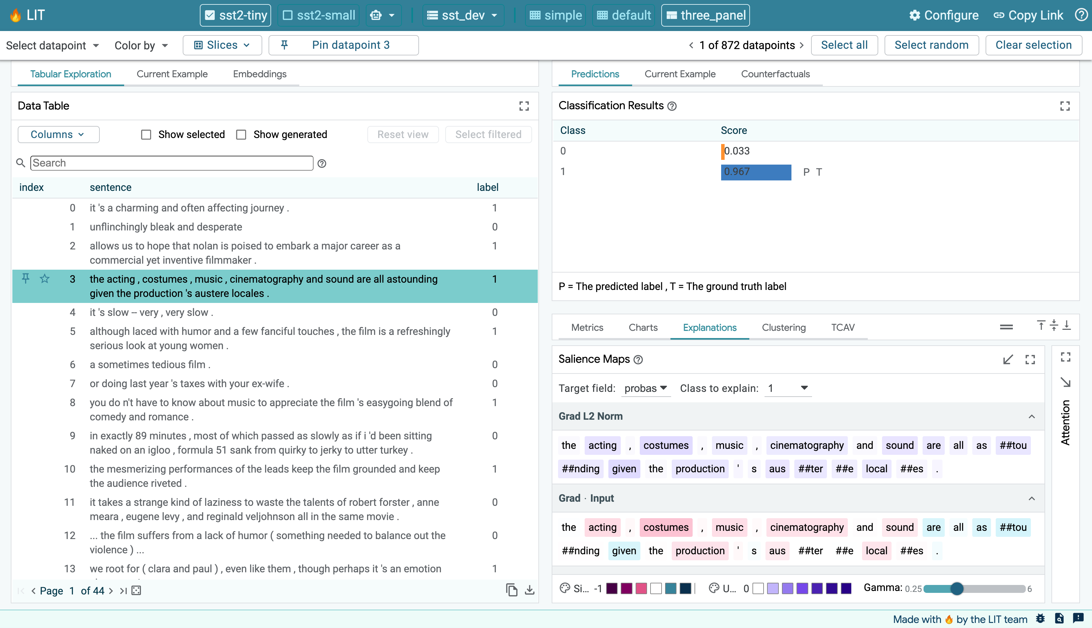Check the Show generated checkbox
This screenshot has height=628, width=1092.
click(241, 135)
